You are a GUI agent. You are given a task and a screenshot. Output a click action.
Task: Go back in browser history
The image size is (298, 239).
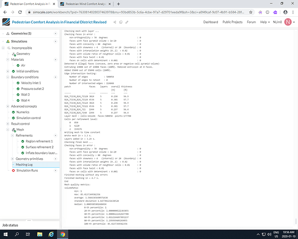point(5,12)
